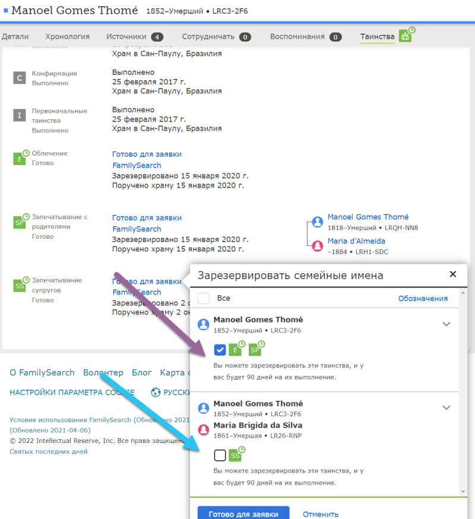475x519 pixels.
Task: Click FamilySearch link under Облечение
Action: (x=137, y=165)
